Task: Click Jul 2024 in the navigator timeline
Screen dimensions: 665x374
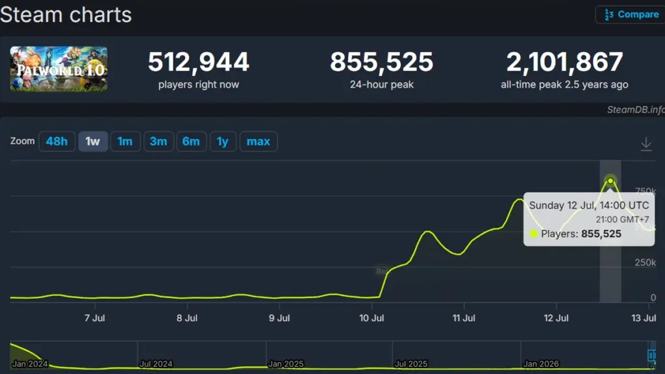Action: click(156, 364)
